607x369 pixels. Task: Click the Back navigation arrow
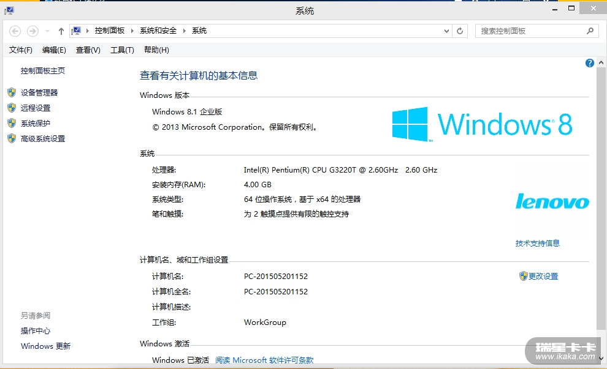point(15,31)
